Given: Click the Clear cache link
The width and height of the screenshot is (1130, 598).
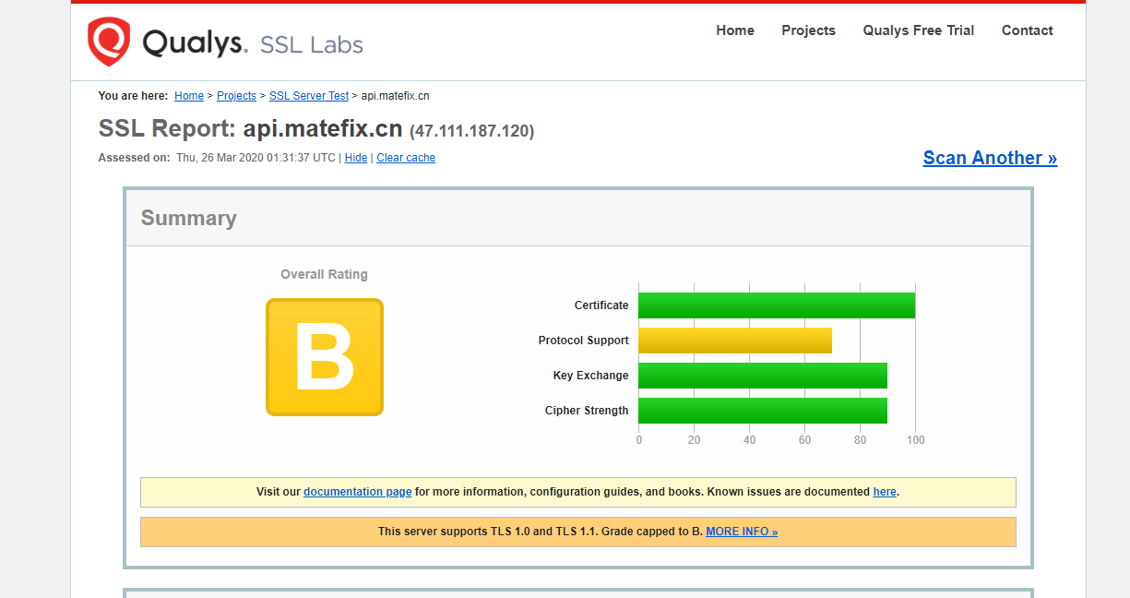Looking at the screenshot, I should tap(406, 158).
